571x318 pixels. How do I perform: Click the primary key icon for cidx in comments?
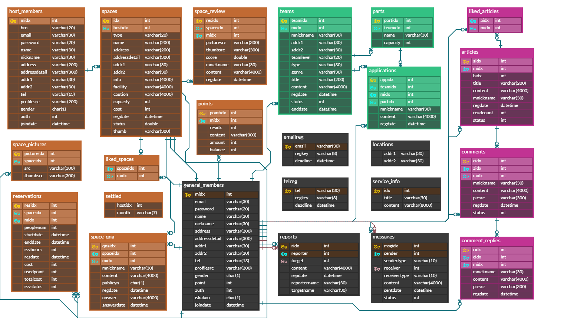466,161
